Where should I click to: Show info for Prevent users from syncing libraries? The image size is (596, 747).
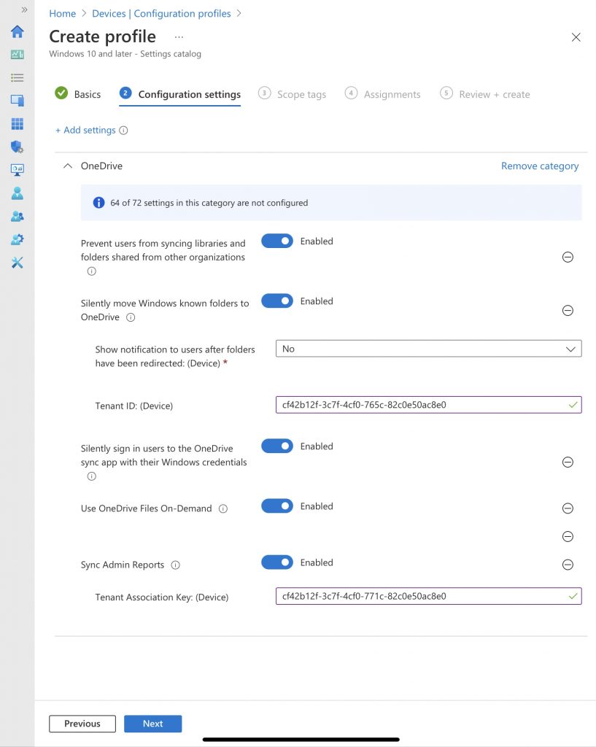coord(91,271)
